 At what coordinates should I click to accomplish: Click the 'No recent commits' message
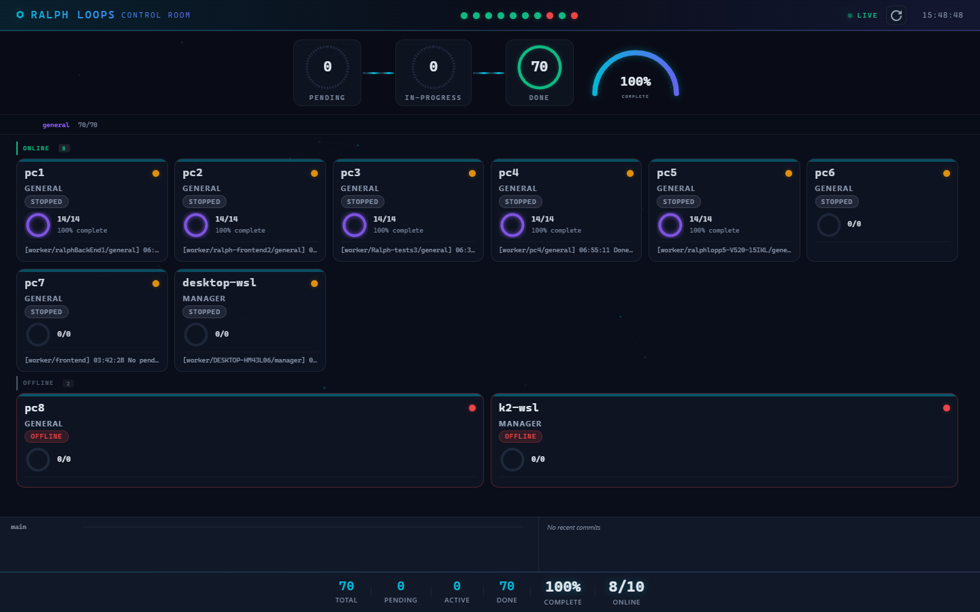pyautogui.click(x=574, y=528)
